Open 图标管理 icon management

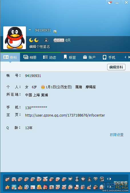pos(121,183)
